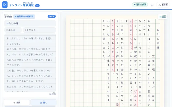Click the 基本情報 section label
Image resolution: width=172 pixels, height=107 pixels.
[x=8, y=16]
